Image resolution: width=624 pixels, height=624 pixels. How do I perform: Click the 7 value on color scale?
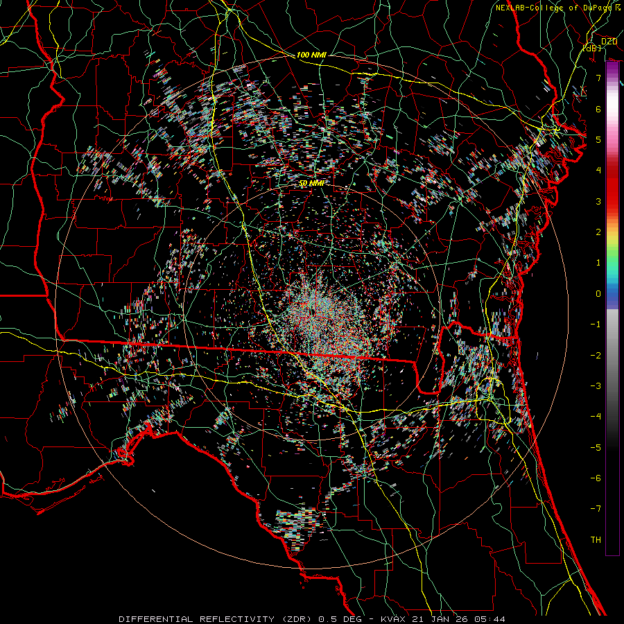click(598, 78)
